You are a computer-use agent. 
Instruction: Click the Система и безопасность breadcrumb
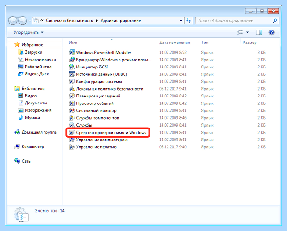pyautogui.click(x=69, y=21)
